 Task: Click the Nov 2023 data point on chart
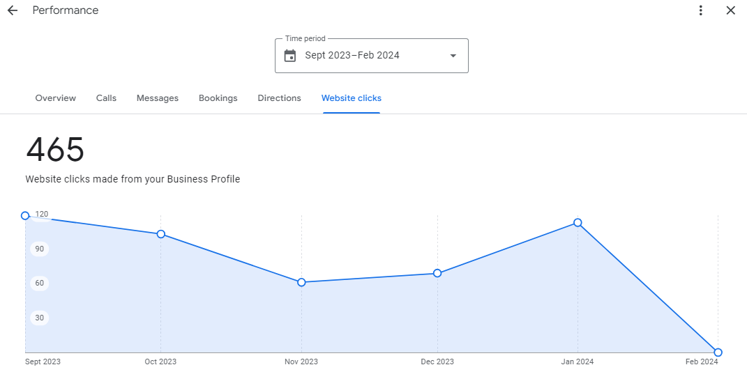click(x=301, y=282)
